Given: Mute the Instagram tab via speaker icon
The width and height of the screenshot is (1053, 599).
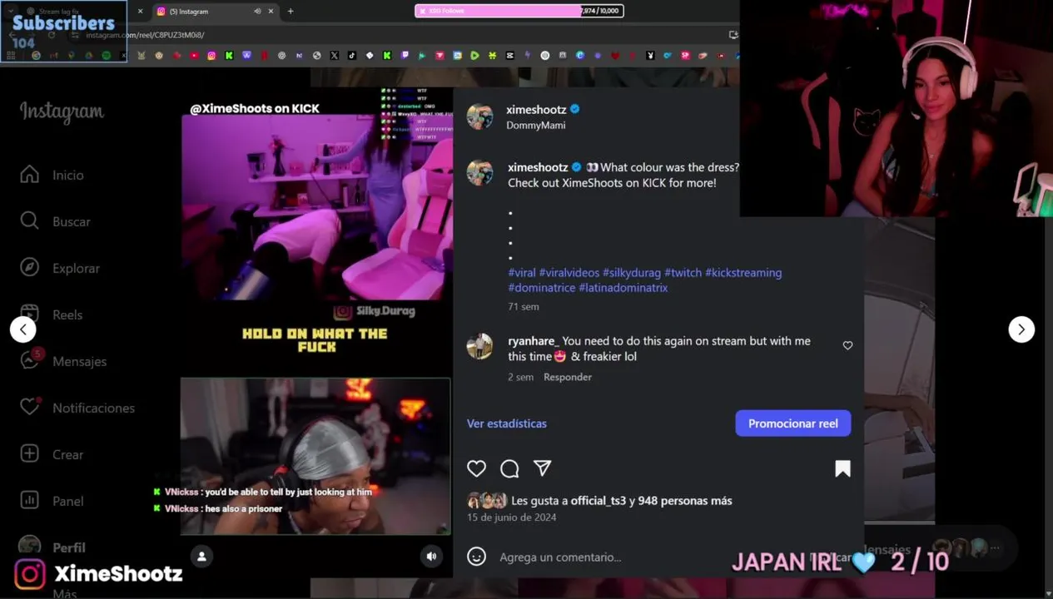Looking at the screenshot, I should [x=257, y=12].
